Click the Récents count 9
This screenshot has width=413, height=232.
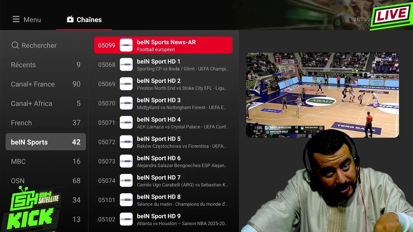[78, 65]
